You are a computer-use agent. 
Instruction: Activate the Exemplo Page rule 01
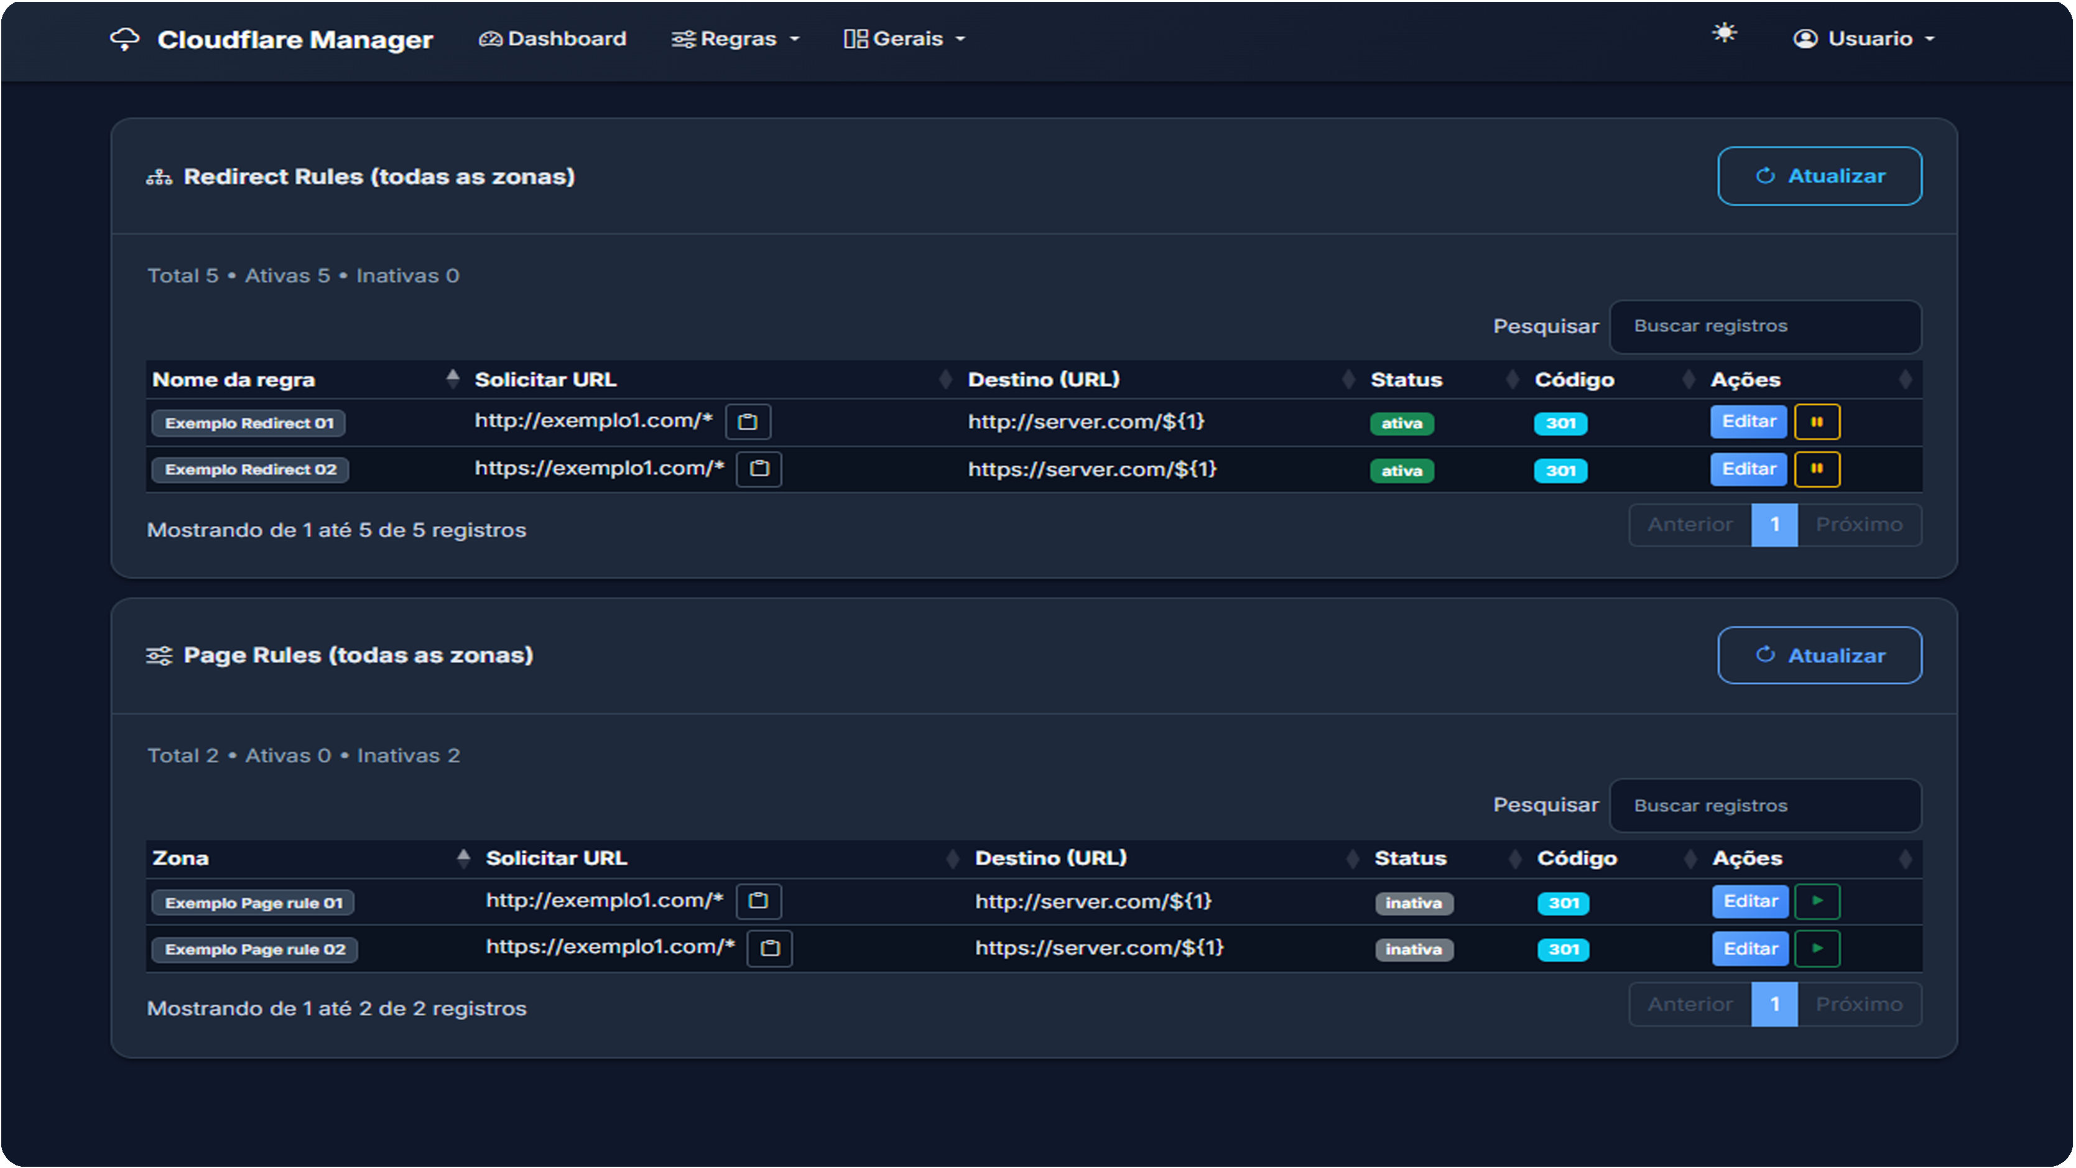[1818, 901]
